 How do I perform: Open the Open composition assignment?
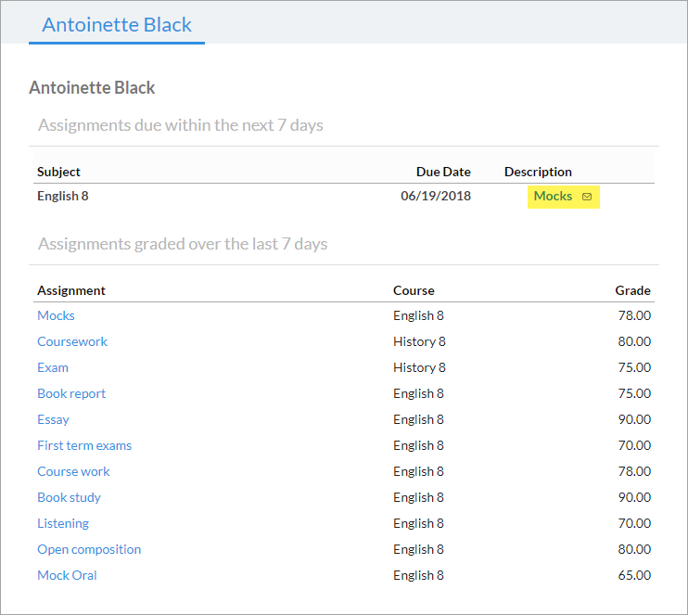click(89, 549)
